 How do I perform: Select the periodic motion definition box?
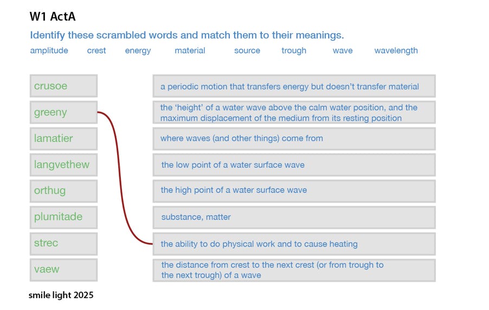(x=294, y=86)
